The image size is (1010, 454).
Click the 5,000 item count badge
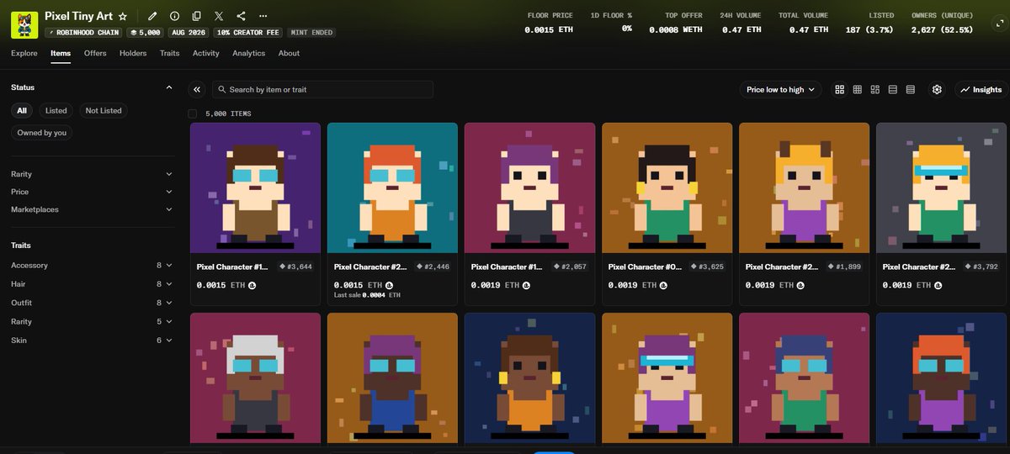tap(145, 33)
